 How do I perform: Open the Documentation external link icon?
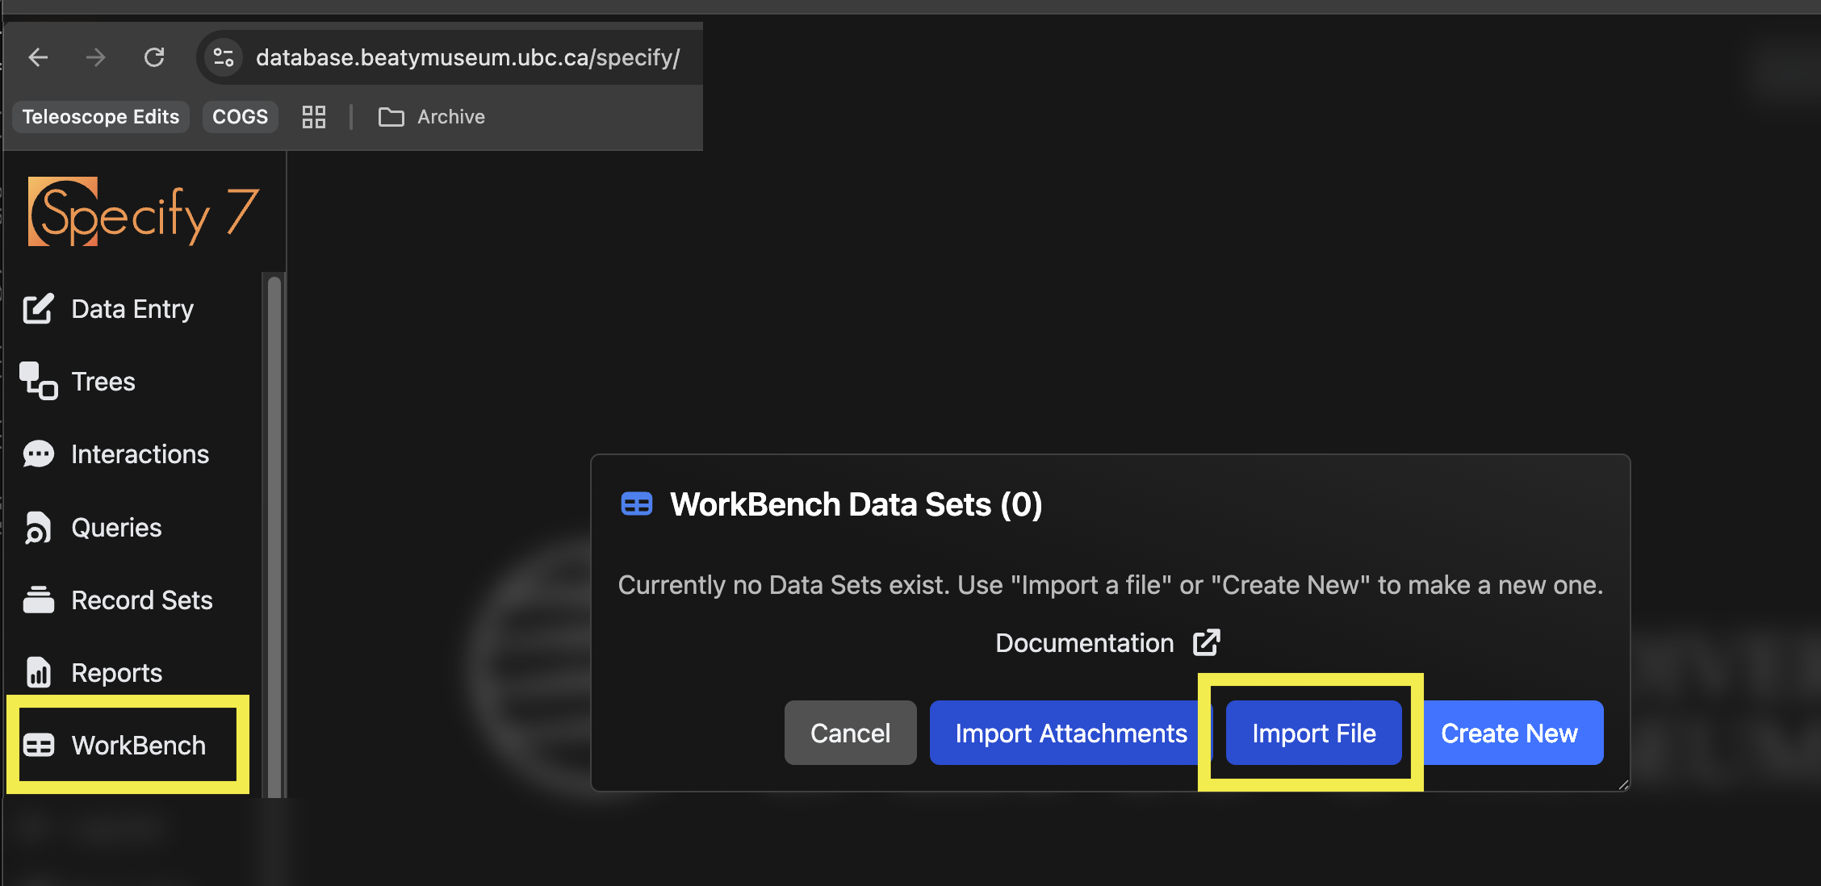click(1206, 642)
